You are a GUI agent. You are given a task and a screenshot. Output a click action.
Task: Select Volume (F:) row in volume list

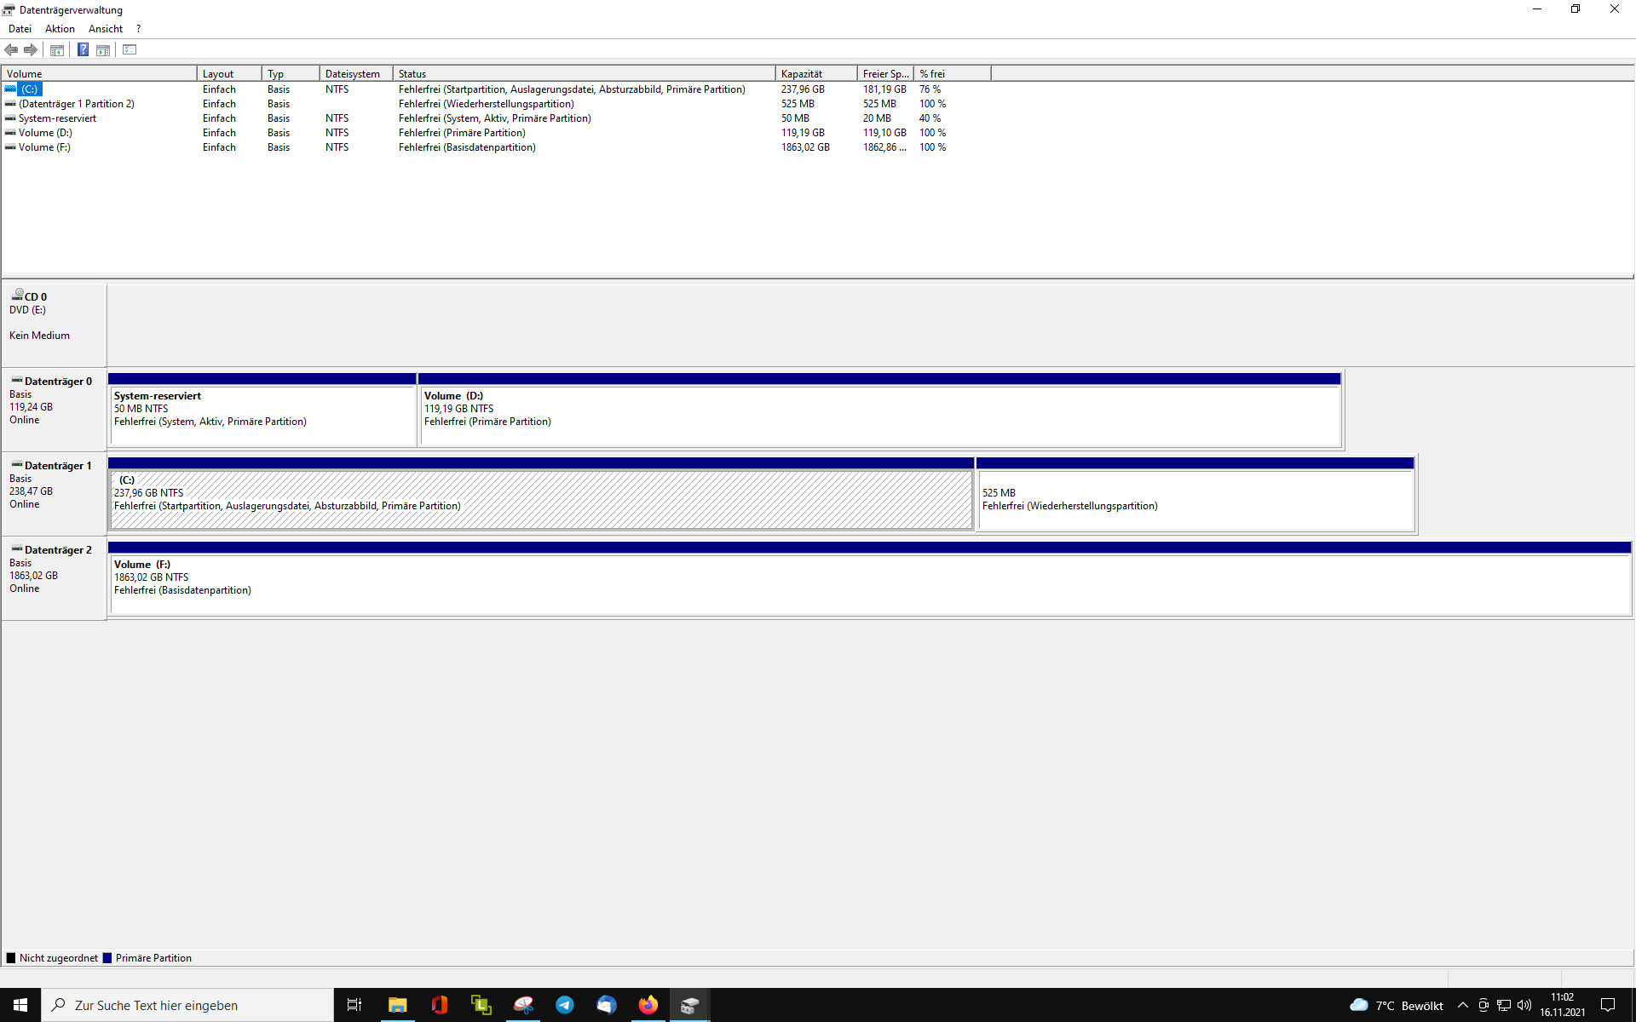pos(44,147)
